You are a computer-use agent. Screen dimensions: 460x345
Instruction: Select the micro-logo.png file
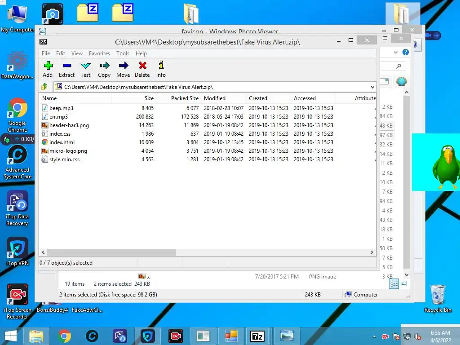pos(64,151)
